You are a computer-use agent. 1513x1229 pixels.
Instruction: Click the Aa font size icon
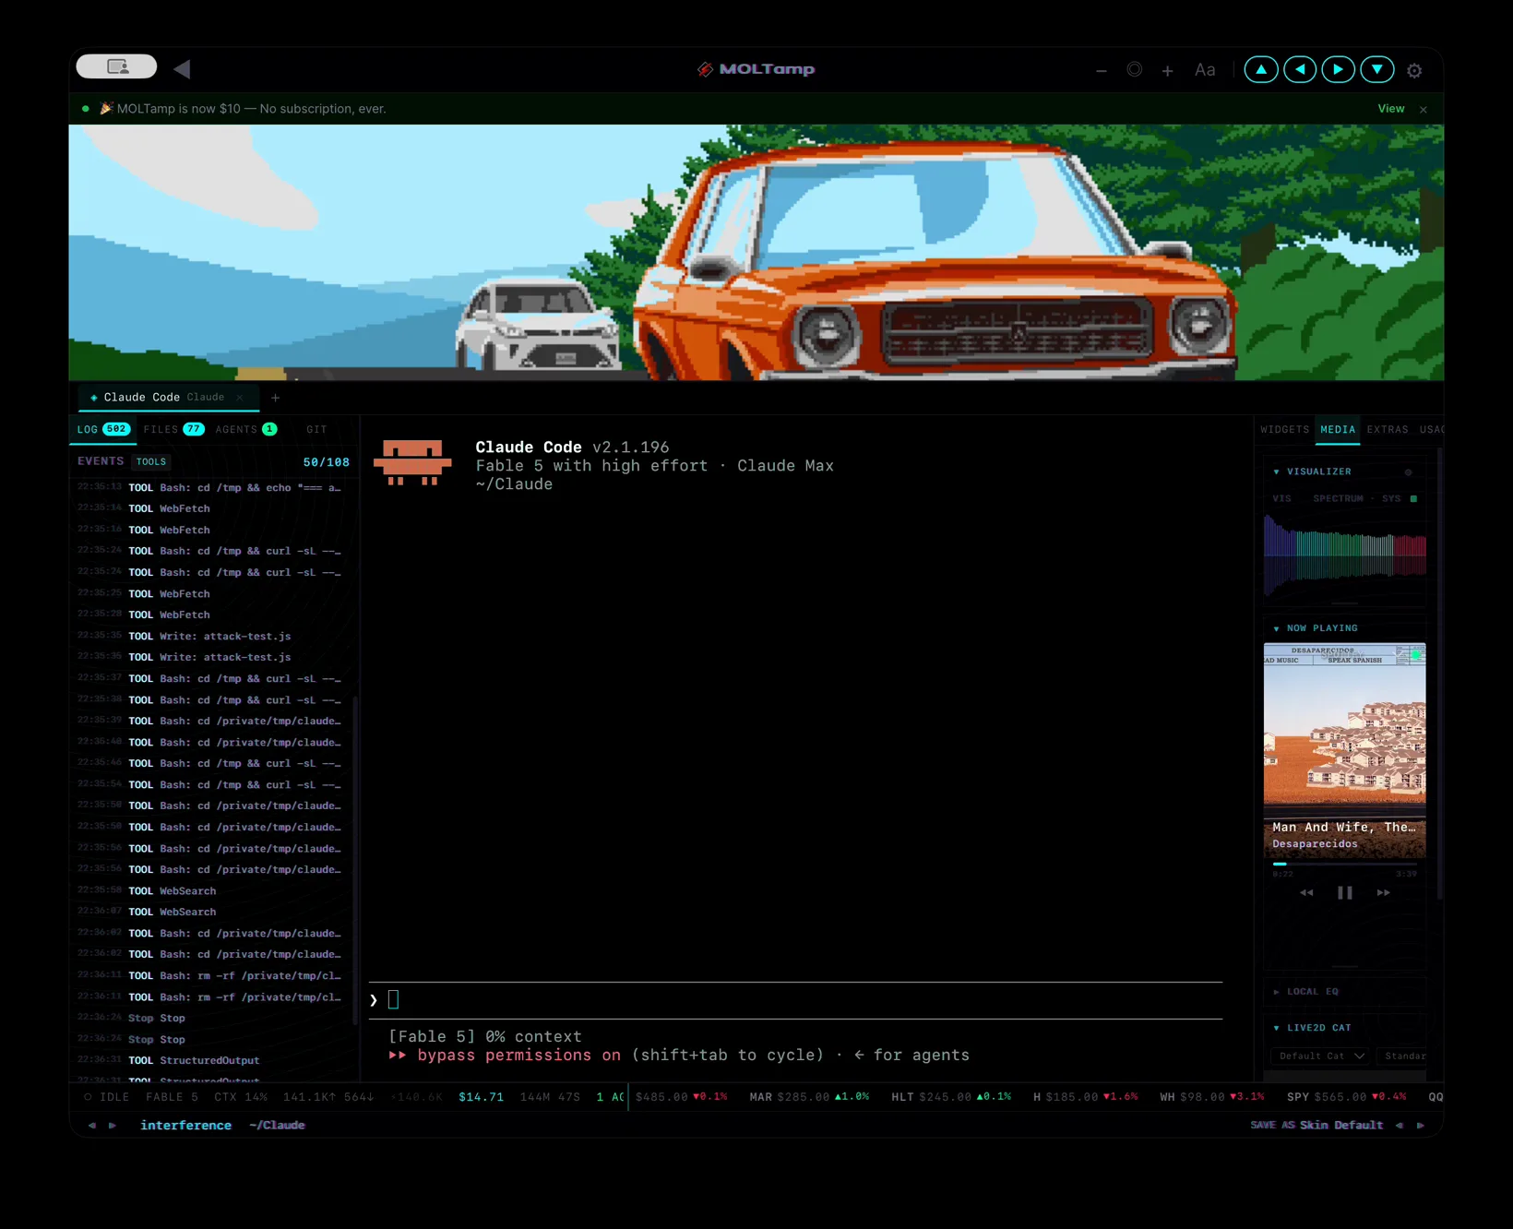tap(1205, 70)
